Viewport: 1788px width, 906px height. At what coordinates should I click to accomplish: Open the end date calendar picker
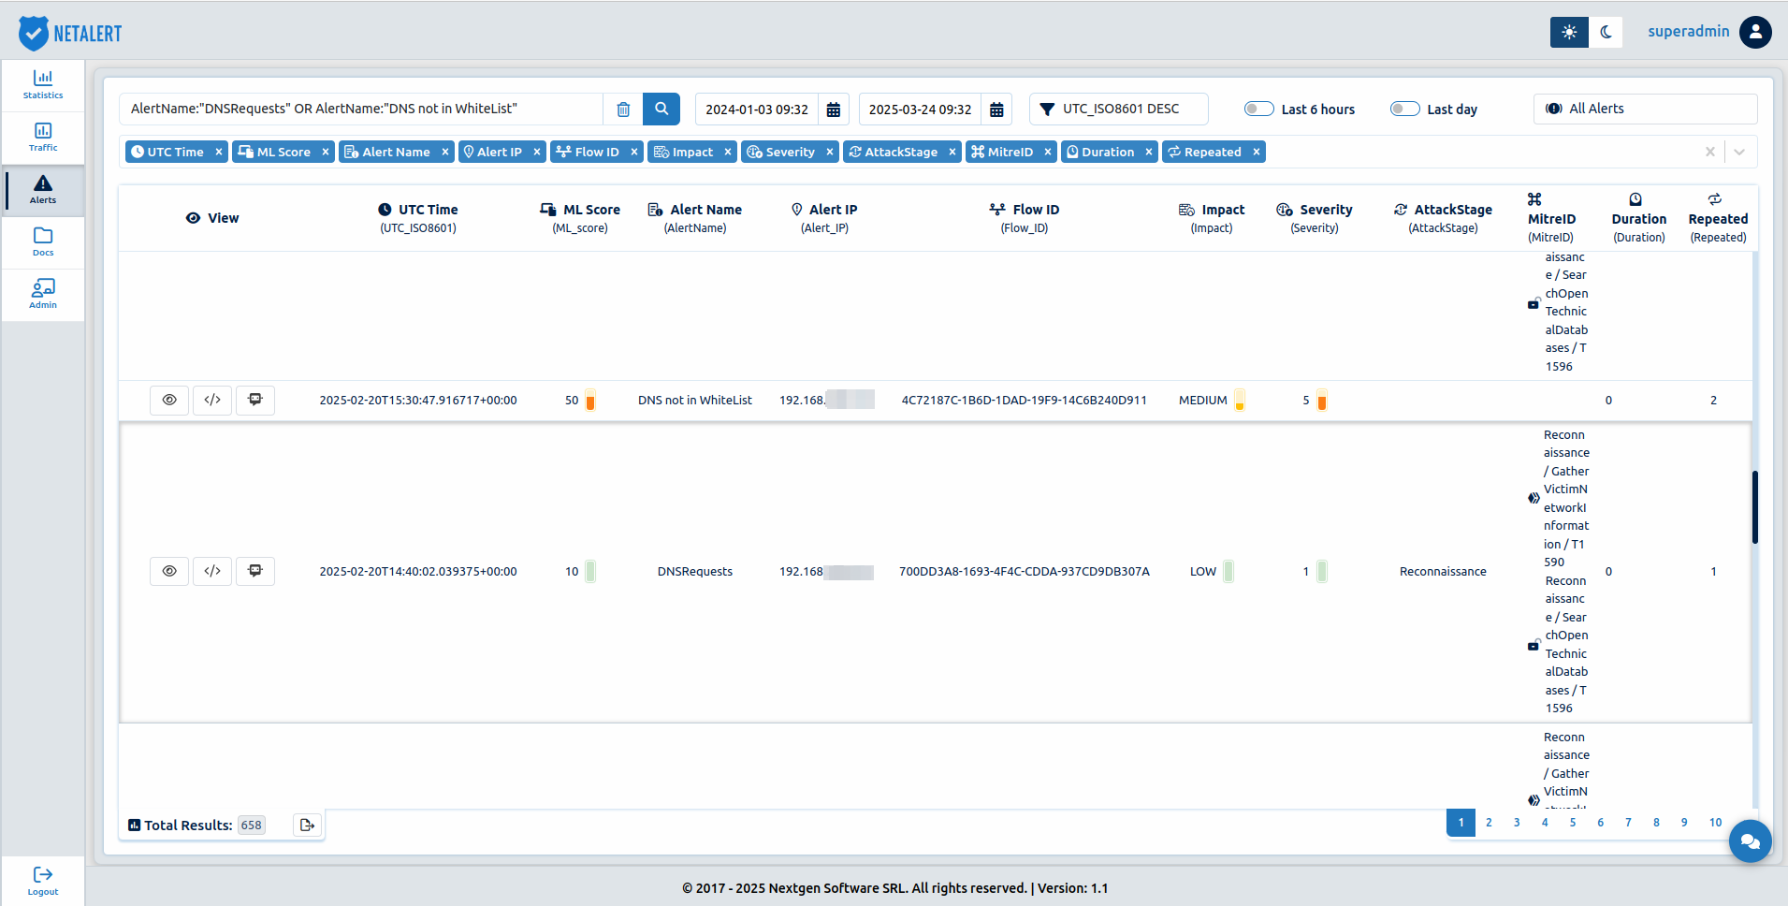click(x=996, y=110)
